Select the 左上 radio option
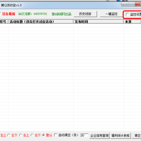Image resolution: width=141 pixels, height=141 pixels. 3,135
